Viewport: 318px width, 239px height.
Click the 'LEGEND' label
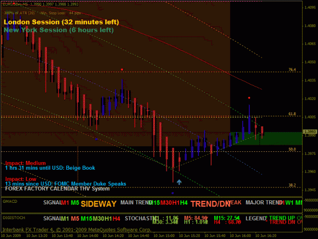[256, 219]
